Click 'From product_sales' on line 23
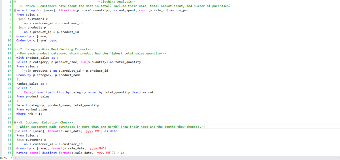This screenshot has height=160, width=340. click(x=33, y=97)
